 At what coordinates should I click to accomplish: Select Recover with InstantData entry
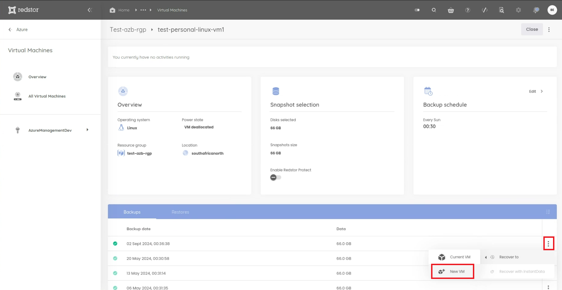(517, 271)
